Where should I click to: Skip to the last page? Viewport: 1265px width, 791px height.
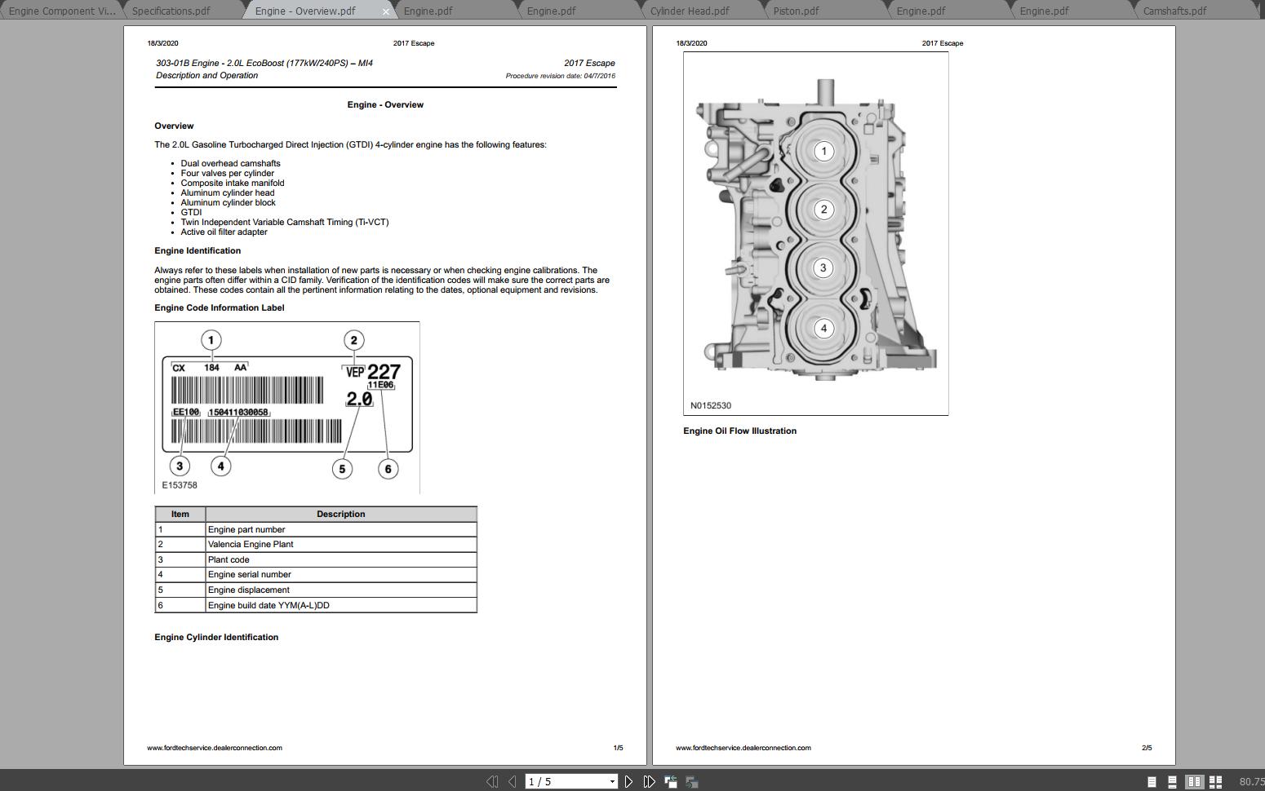tap(649, 780)
